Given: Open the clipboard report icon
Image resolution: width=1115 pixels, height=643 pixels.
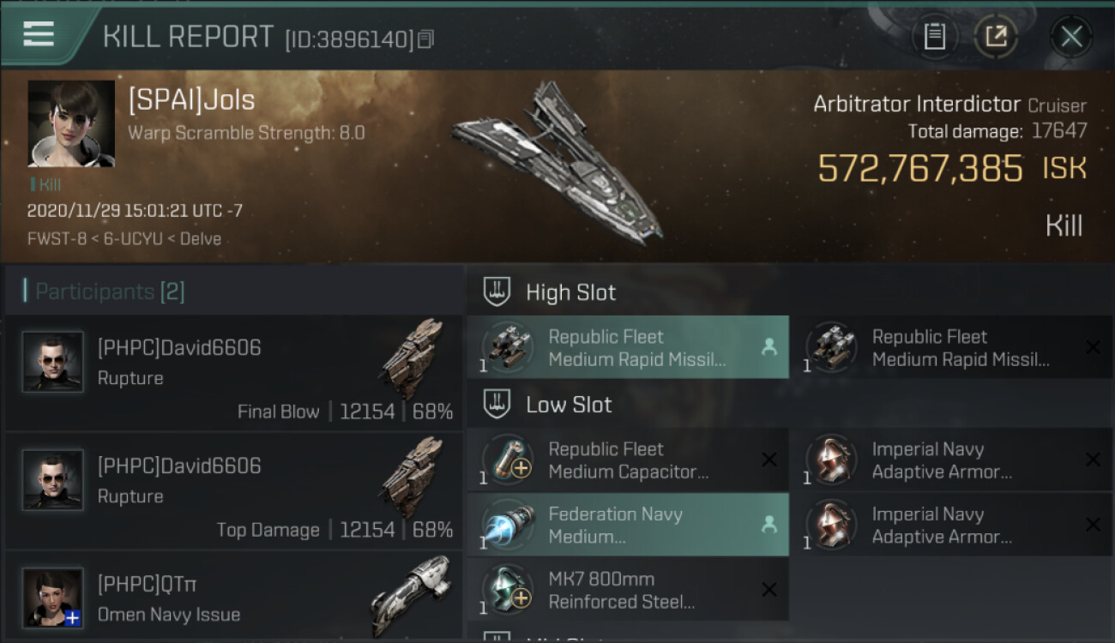Looking at the screenshot, I should coord(934,37).
